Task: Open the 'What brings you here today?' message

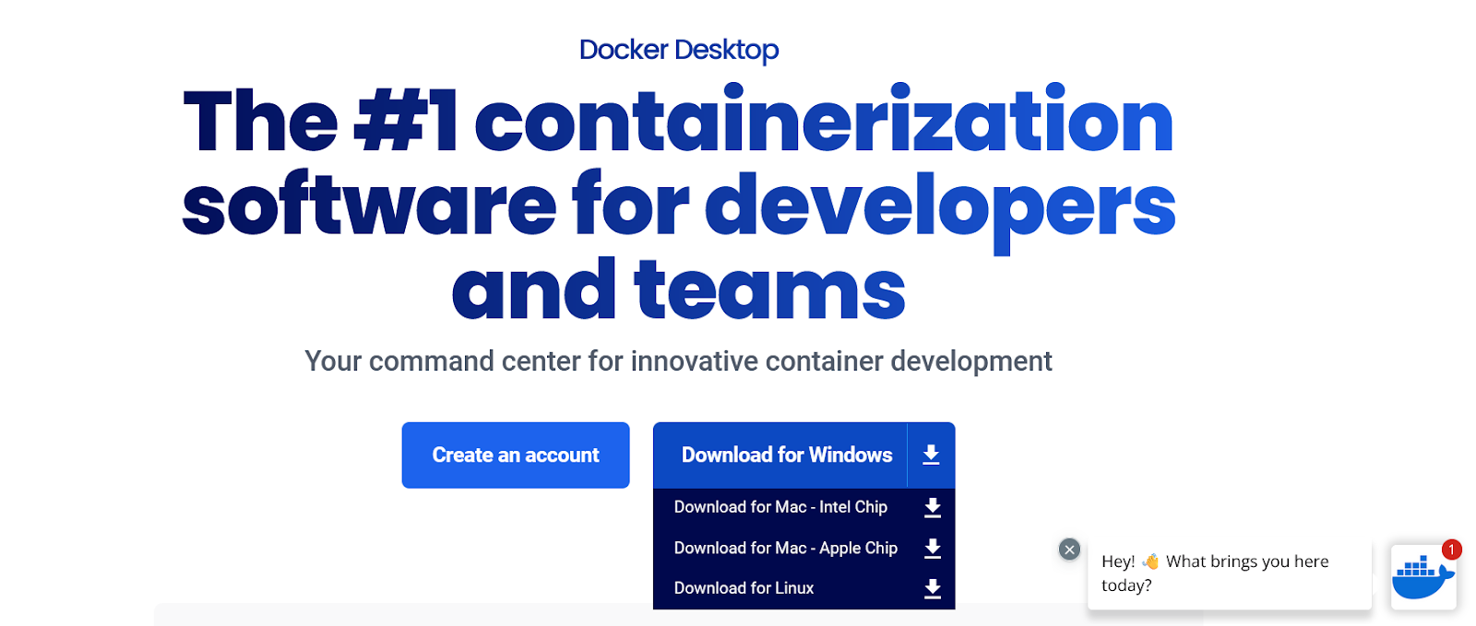Action: [x=1229, y=573]
